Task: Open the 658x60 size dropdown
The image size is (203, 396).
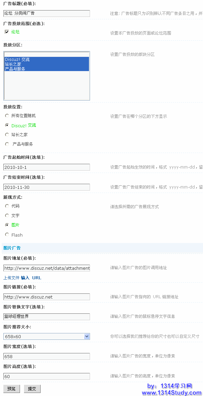Action: [87, 336]
